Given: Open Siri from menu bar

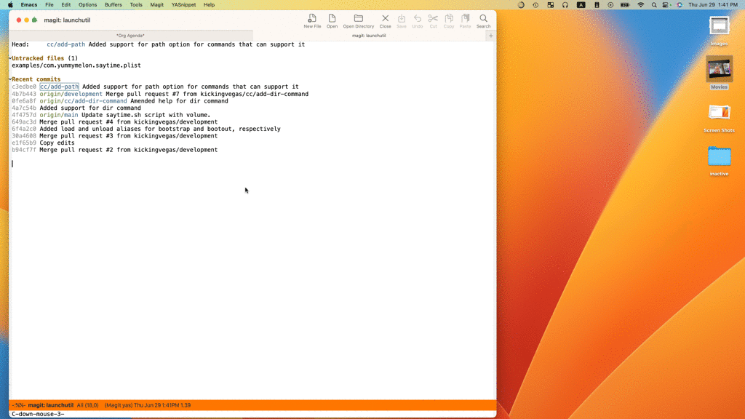Looking at the screenshot, I should point(680,5).
